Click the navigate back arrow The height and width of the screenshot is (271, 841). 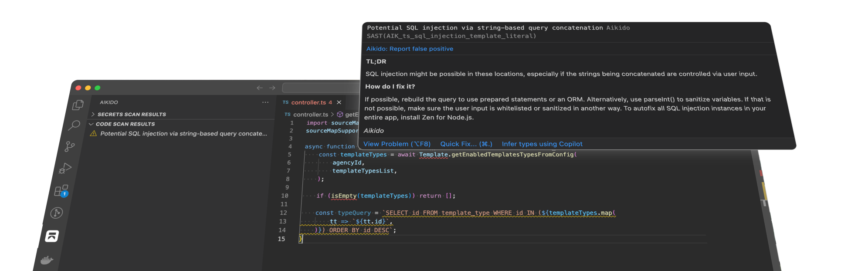tap(260, 88)
